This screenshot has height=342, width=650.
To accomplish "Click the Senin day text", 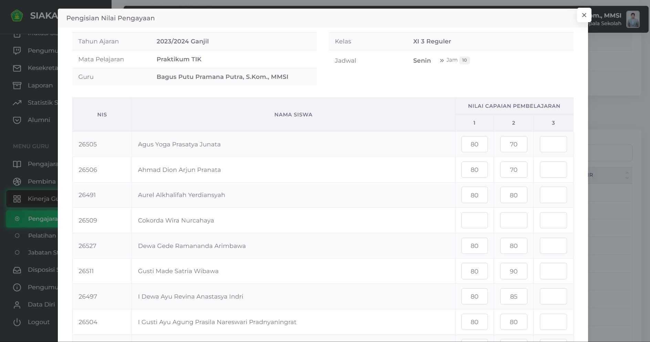I will pos(422,61).
